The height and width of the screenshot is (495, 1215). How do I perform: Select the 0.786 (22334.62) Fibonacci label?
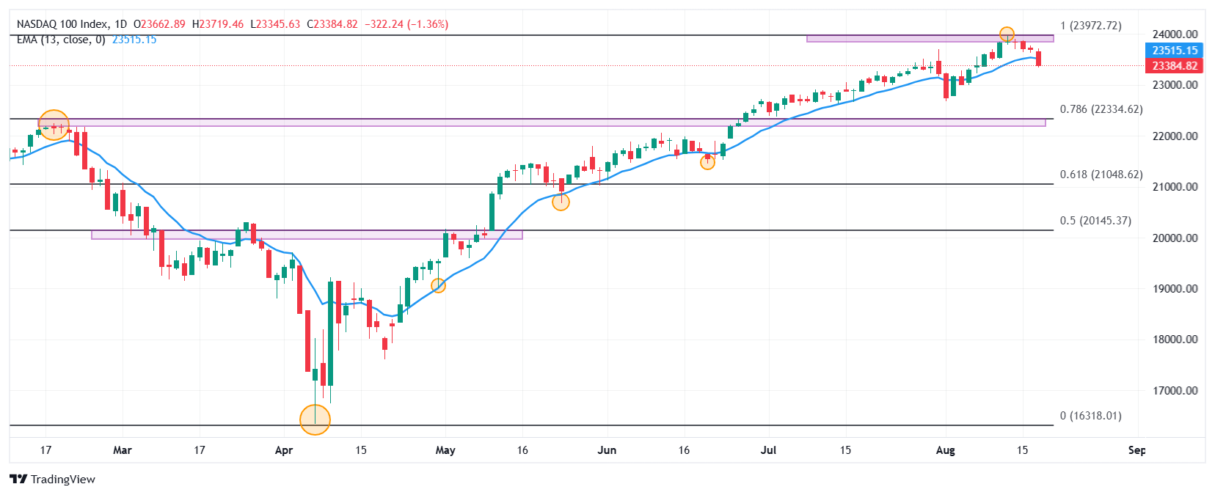pos(1101,109)
